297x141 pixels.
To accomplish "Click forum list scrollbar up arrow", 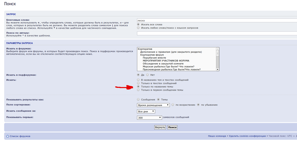I will 218,49.
